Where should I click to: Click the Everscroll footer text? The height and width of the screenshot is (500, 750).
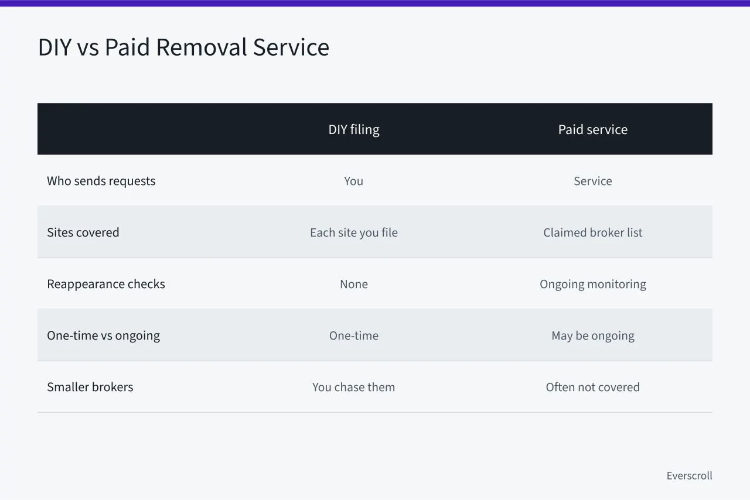click(x=690, y=475)
